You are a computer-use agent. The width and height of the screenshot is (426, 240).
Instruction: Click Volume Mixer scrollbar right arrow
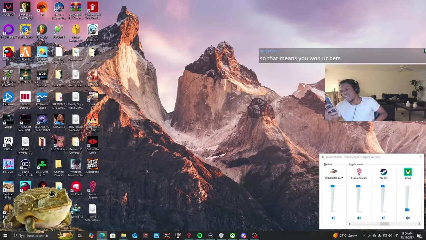tap(419, 224)
